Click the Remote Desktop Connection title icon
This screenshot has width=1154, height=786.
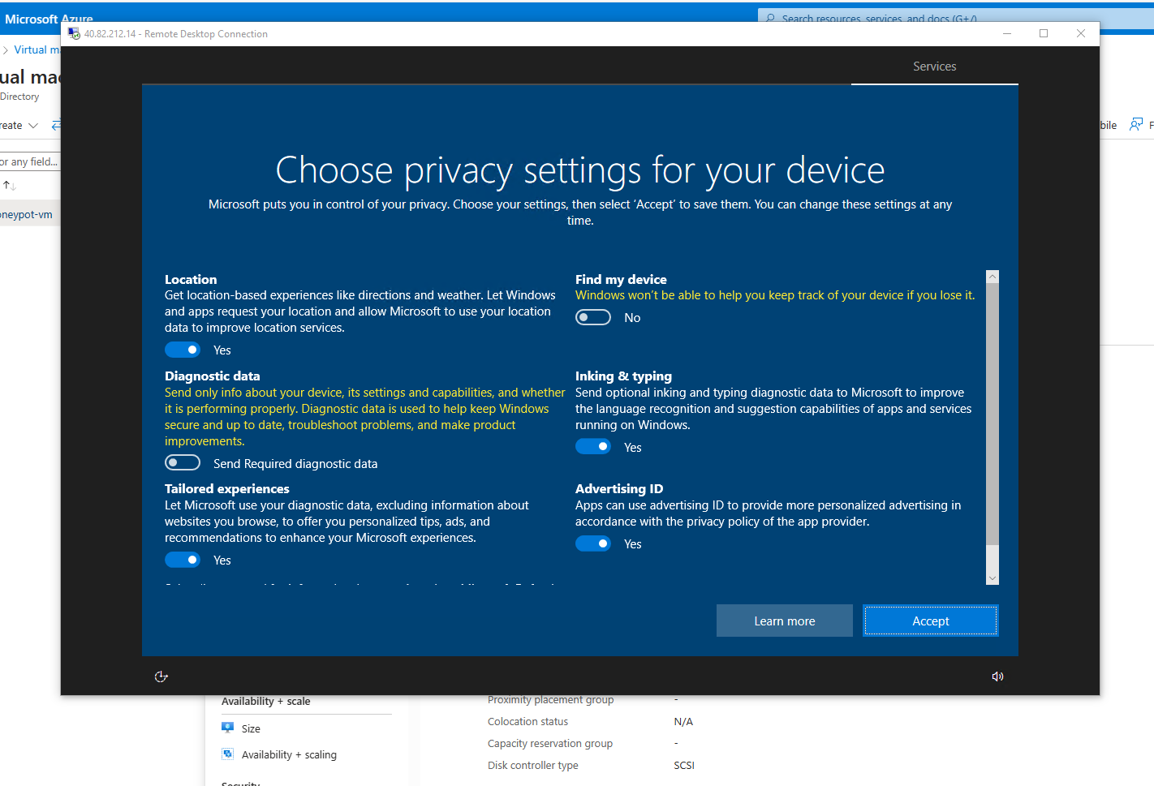[74, 33]
